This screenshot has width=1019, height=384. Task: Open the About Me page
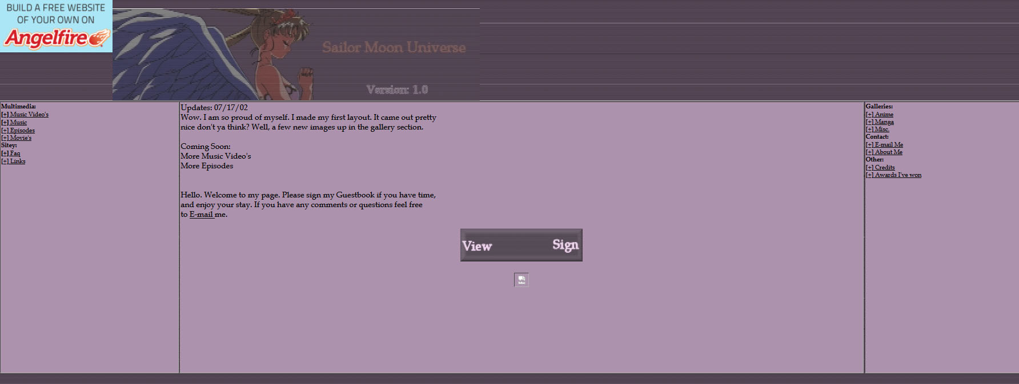(884, 152)
